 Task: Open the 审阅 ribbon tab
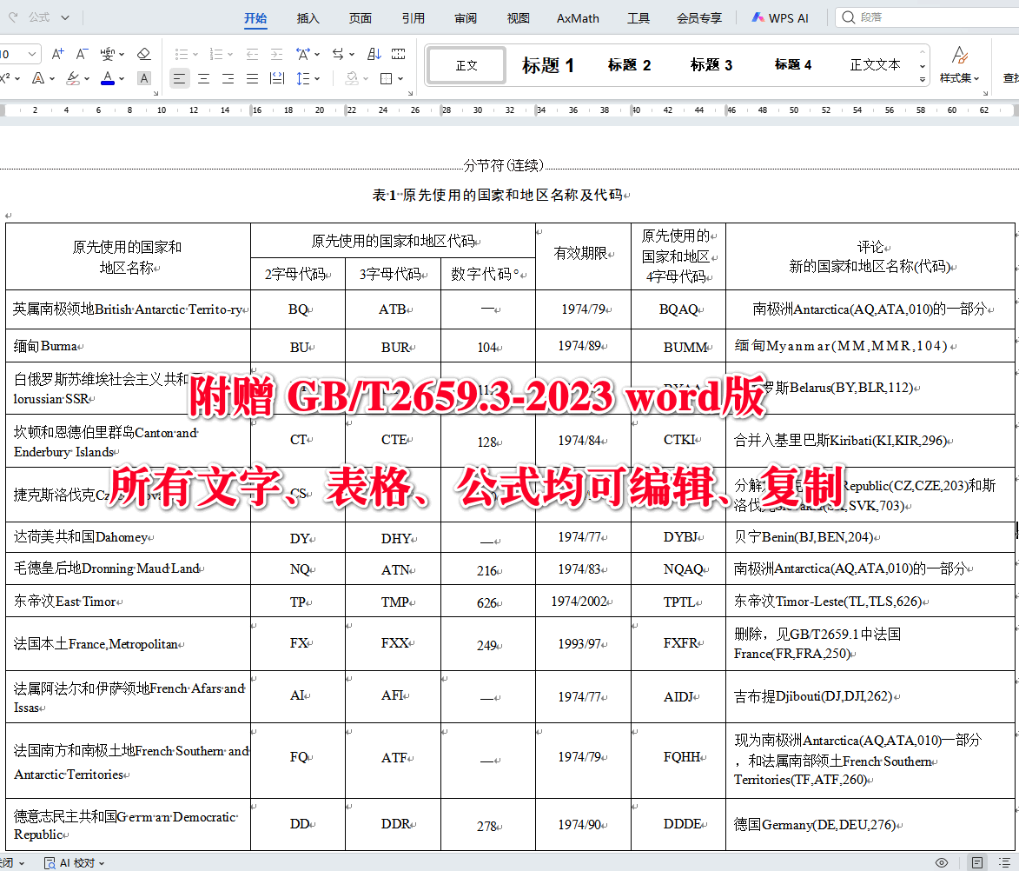coord(466,17)
